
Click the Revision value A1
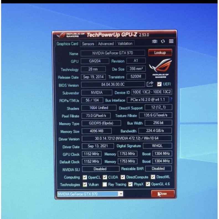[136, 61]
